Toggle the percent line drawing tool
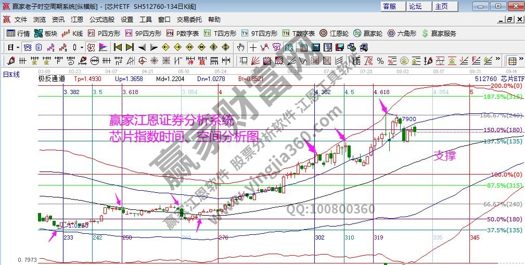525x265 pixels. pos(380,60)
